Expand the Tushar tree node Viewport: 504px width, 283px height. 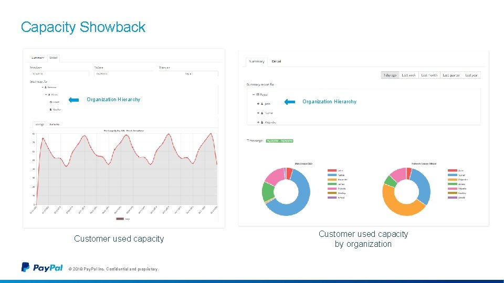(258, 113)
